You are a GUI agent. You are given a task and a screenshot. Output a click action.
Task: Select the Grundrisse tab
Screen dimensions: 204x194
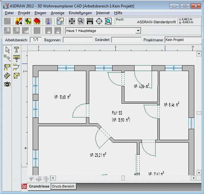(x=39, y=186)
